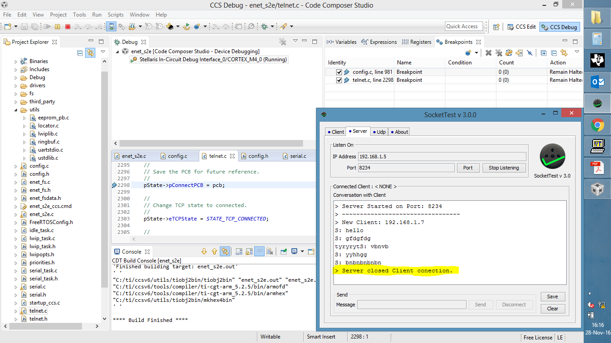The height and width of the screenshot is (343, 611).
Task: Terminate debugging with the red stop icon
Action: pyautogui.click(x=68, y=27)
